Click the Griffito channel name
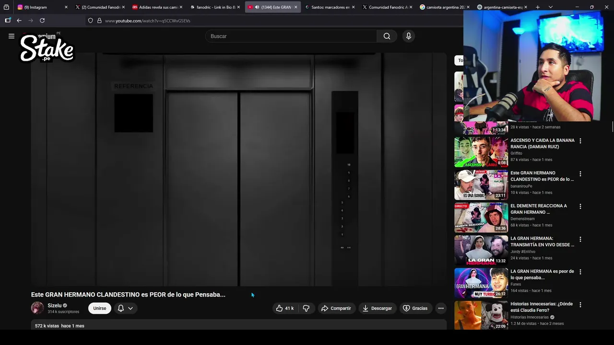 click(x=516, y=153)
